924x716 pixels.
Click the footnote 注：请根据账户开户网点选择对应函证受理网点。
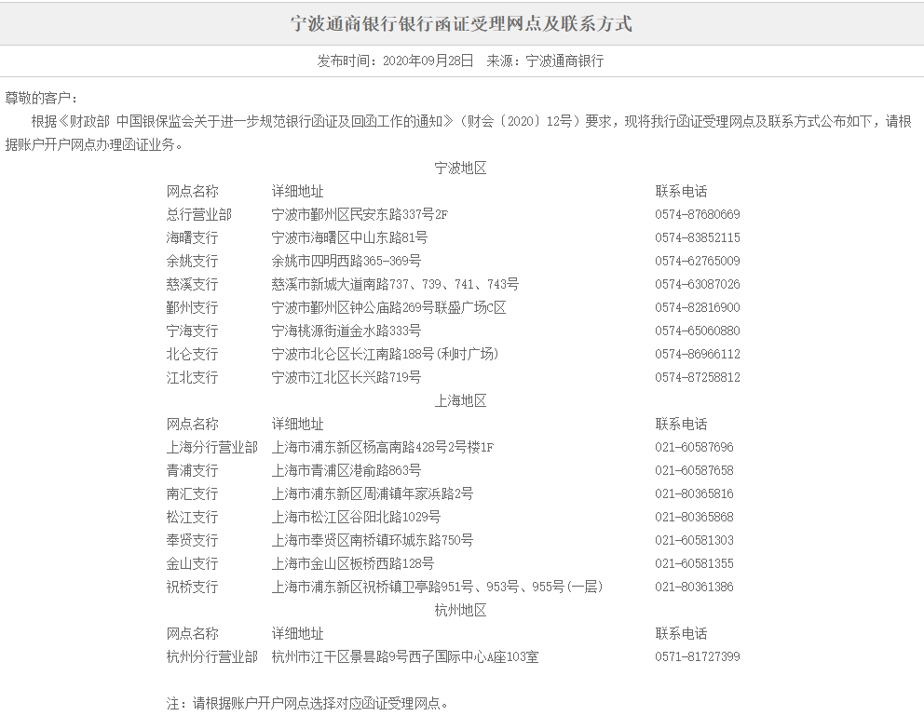(x=307, y=704)
